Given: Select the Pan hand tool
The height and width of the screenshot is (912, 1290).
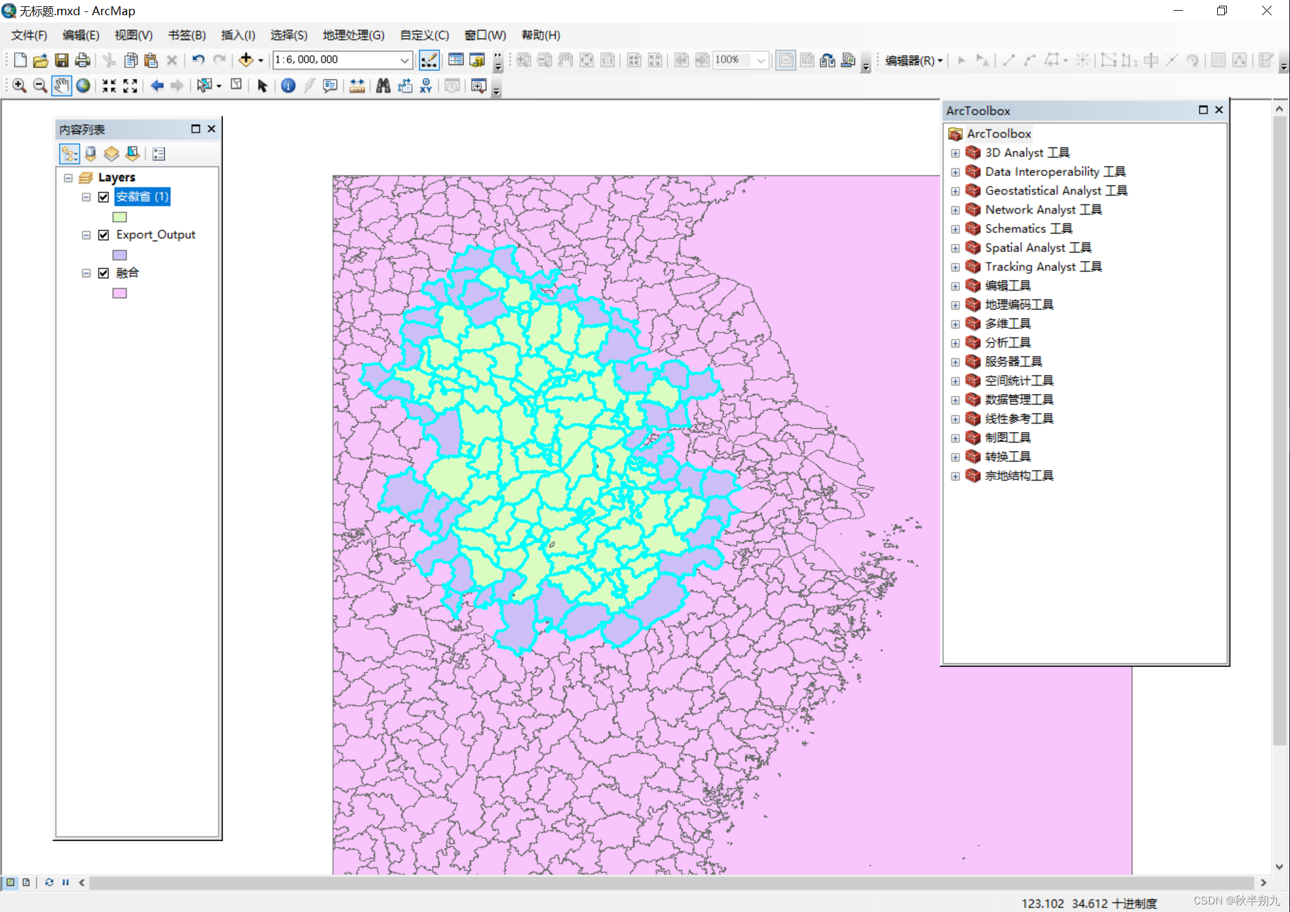Looking at the screenshot, I should 61,85.
